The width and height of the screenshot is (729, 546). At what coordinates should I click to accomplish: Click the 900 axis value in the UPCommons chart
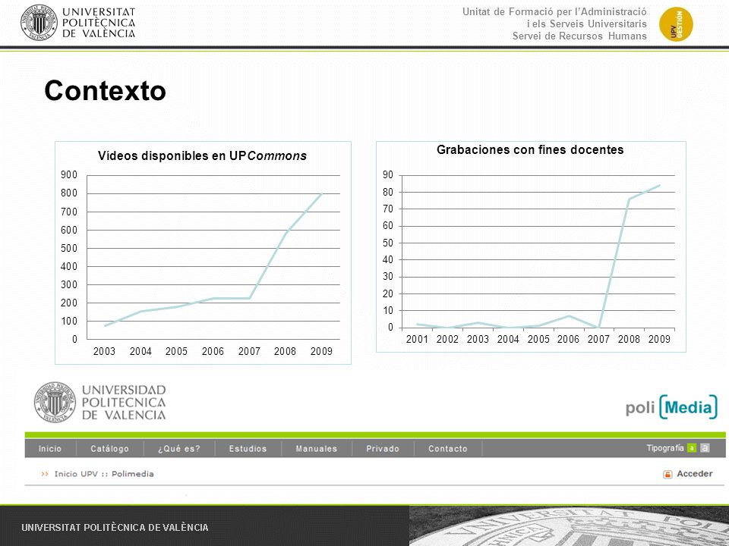tap(69, 175)
